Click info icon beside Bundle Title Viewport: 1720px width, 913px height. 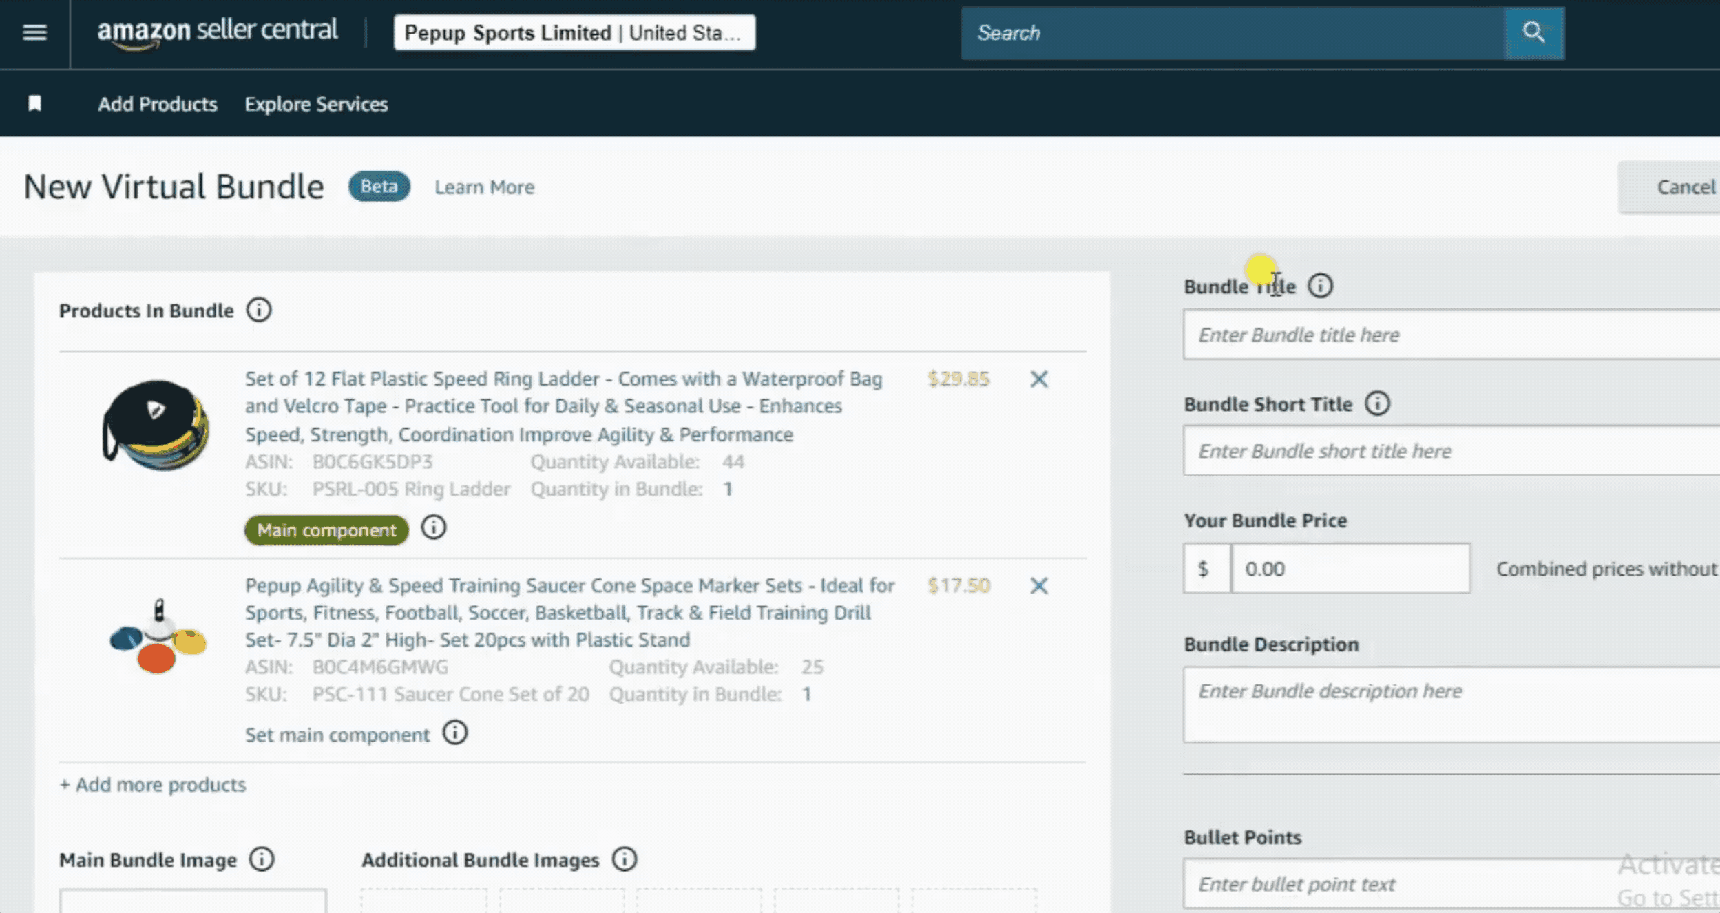[1320, 286]
